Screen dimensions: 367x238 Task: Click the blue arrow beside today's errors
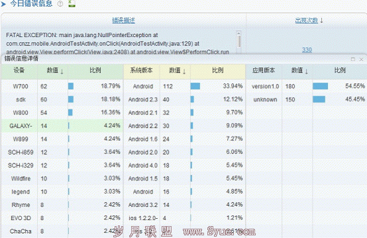tap(3, 4)
